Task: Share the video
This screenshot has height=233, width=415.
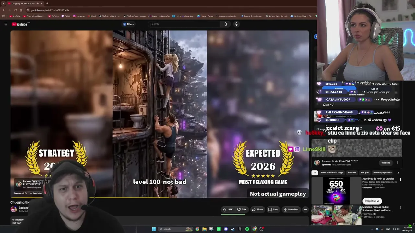Action: 257,209
